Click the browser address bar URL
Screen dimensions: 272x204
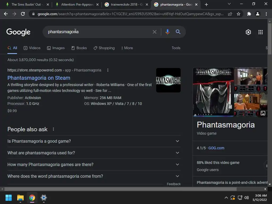point(130,14)
